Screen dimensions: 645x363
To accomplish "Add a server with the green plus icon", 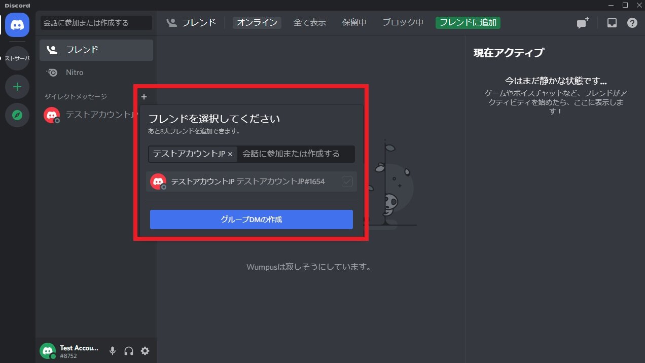I will [17, 87].
